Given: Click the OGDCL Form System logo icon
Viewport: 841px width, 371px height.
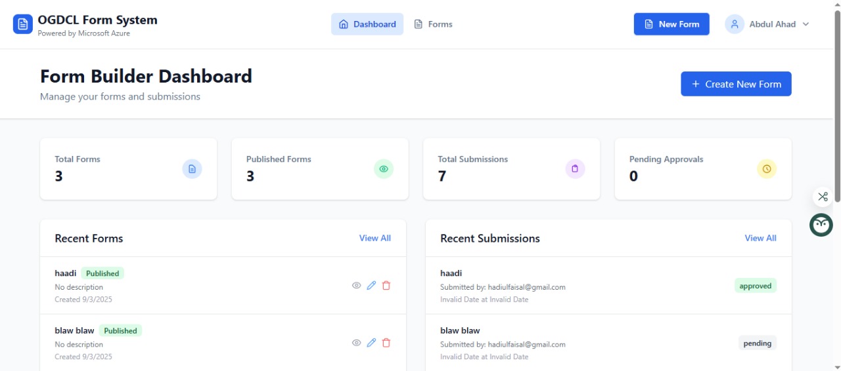Looking at the screenshot, I should click(x=23, y=24).
